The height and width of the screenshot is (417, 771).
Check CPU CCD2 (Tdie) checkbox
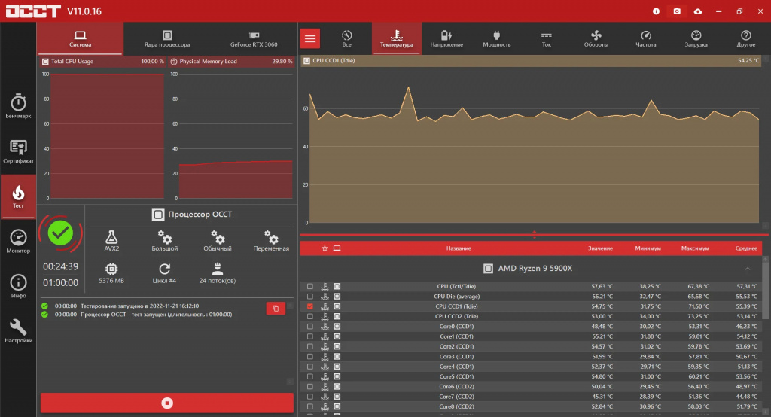(309, 316)
